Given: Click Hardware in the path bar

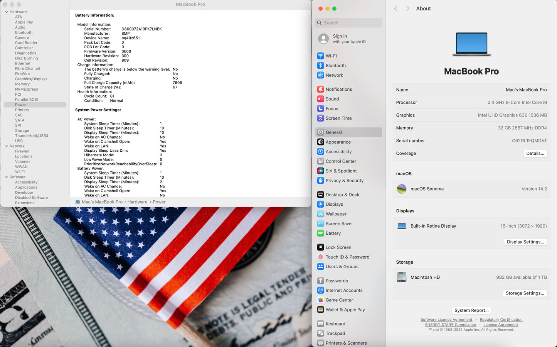Looking at the screenshot, I should [x=138, y=202].
